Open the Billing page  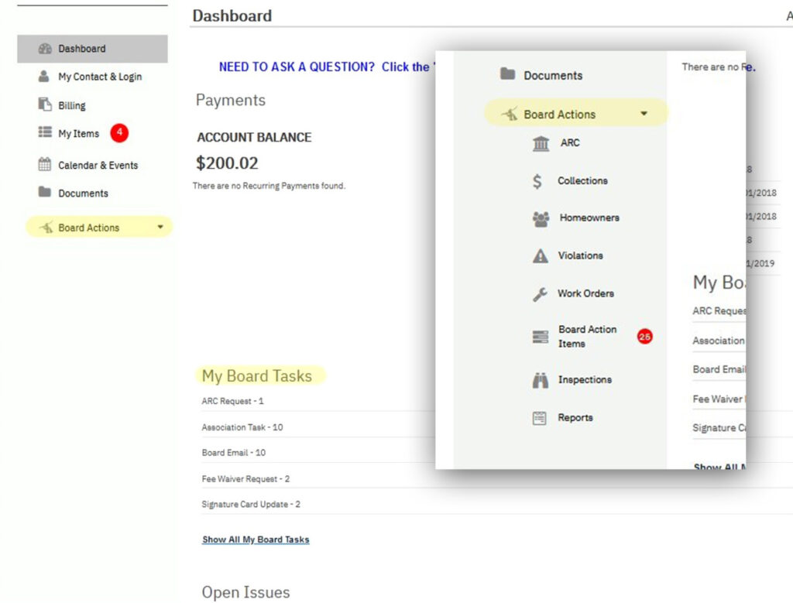coord(72,105)
